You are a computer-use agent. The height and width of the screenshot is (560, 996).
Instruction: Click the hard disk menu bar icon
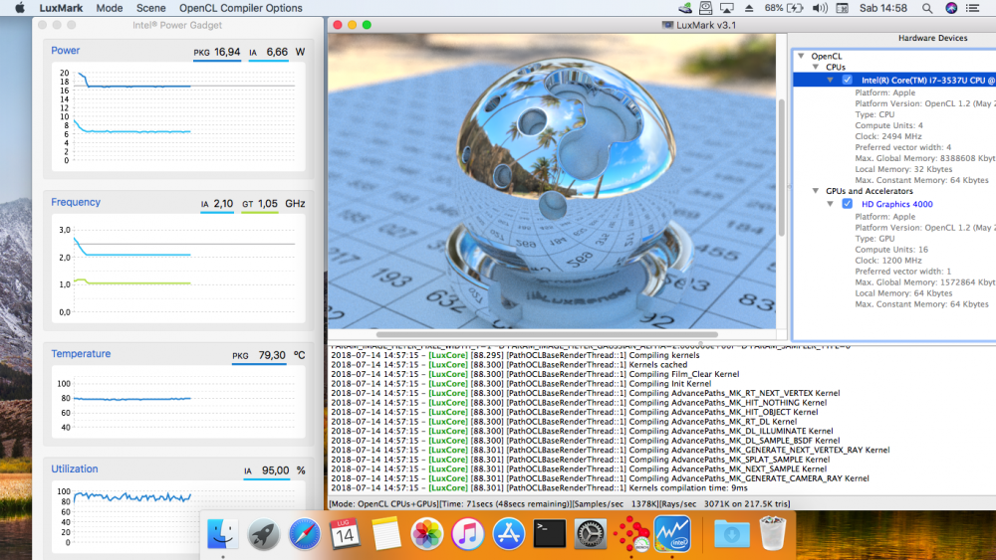(706, 8)
